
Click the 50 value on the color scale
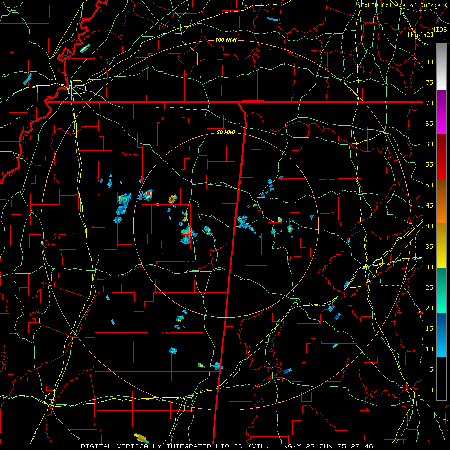click(x=429, y=185)
